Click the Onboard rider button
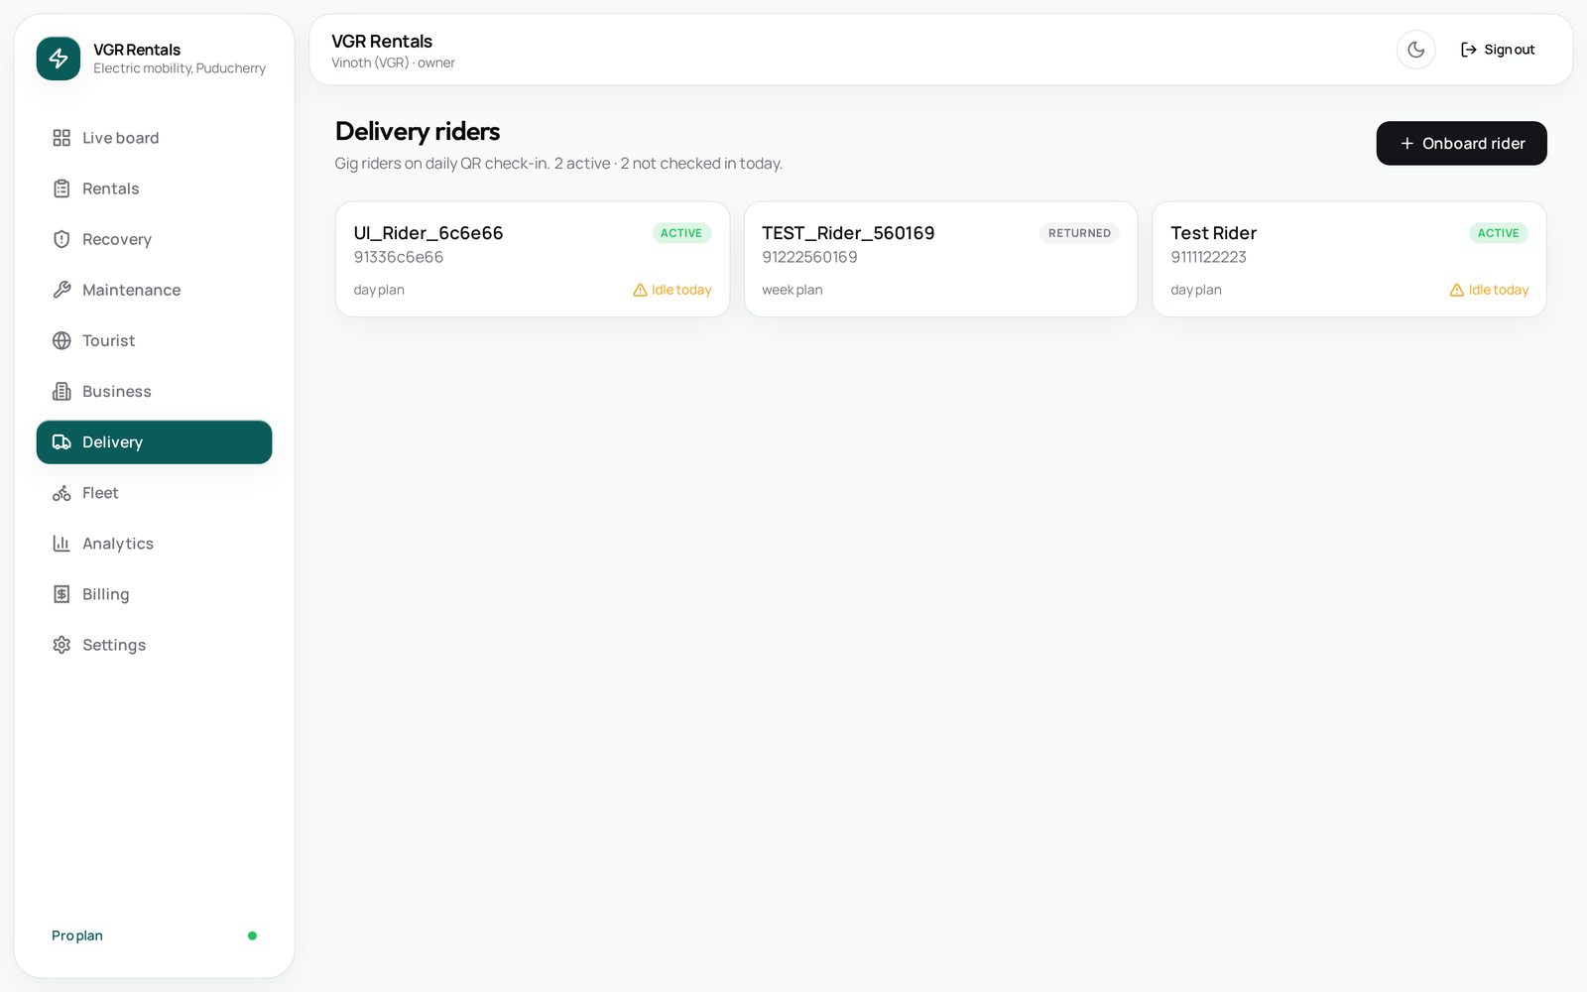This screenshot has width=1587, height=992. [x=1461, y=144]
